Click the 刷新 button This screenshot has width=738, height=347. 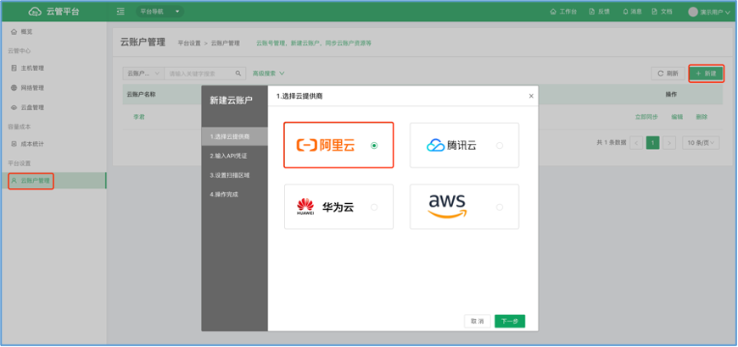tap(668, 74)
